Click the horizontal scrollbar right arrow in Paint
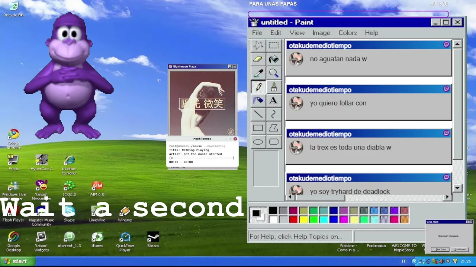Image resolution: width=476 pixels, height=267 pixels. click(x=447, y=197)
